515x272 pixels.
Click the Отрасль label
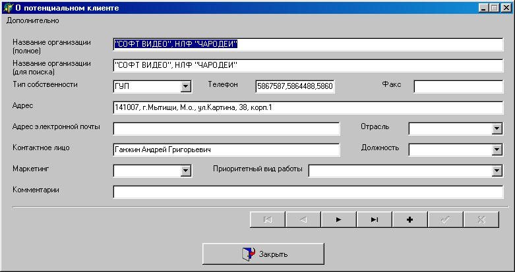tap(375, 126)
